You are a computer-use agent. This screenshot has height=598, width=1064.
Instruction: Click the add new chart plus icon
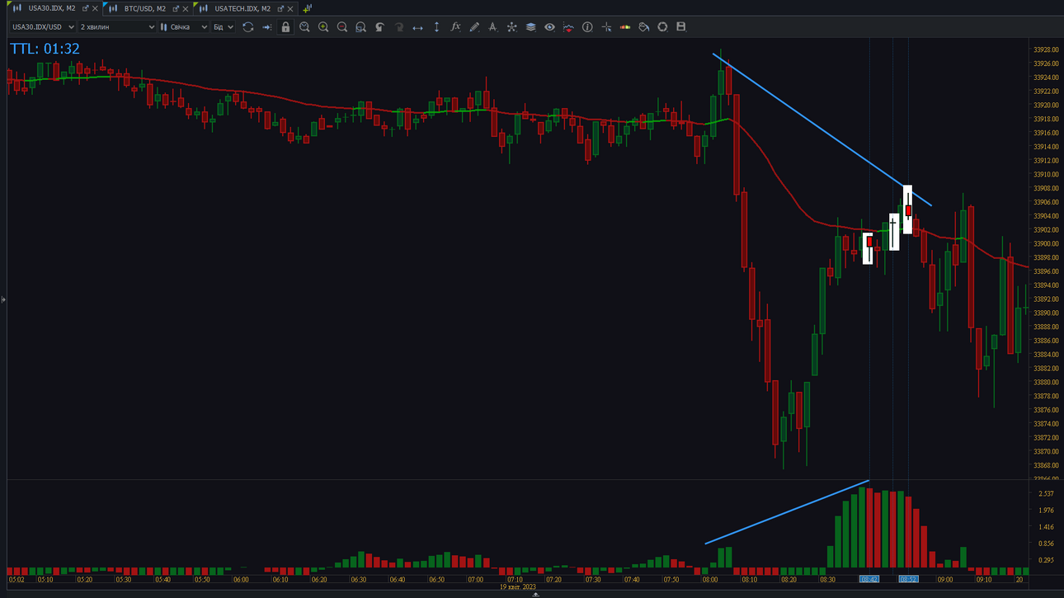307,8
